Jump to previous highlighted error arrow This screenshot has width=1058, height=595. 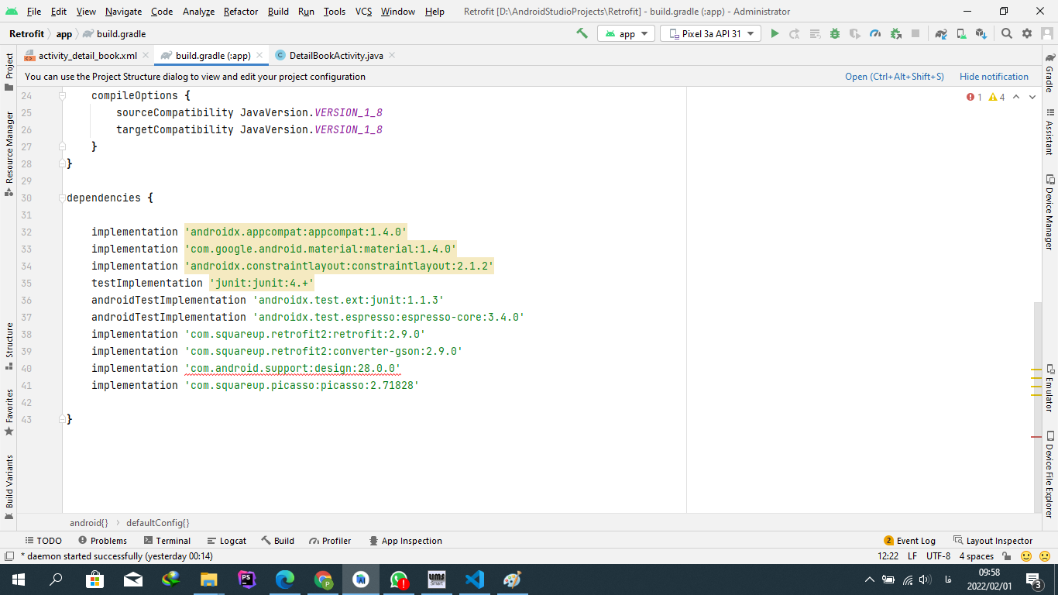[1016, 97]
